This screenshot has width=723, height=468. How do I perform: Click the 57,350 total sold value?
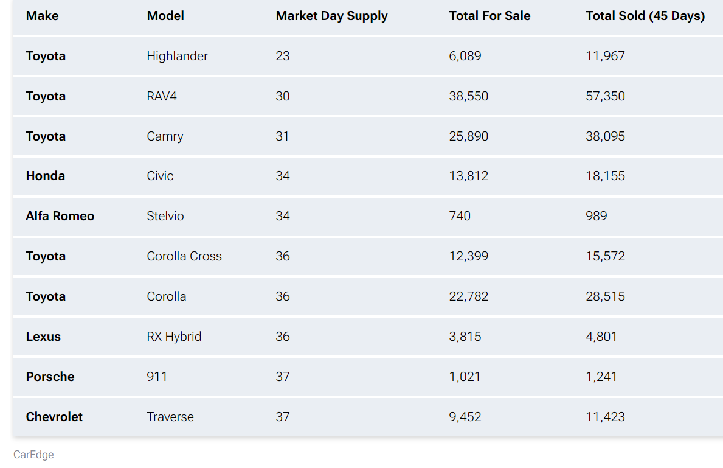click(x=605, y=96)
